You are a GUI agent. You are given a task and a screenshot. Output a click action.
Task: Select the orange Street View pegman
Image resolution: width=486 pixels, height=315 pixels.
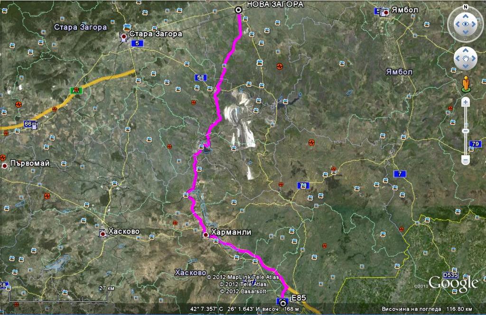pos(466,83)
